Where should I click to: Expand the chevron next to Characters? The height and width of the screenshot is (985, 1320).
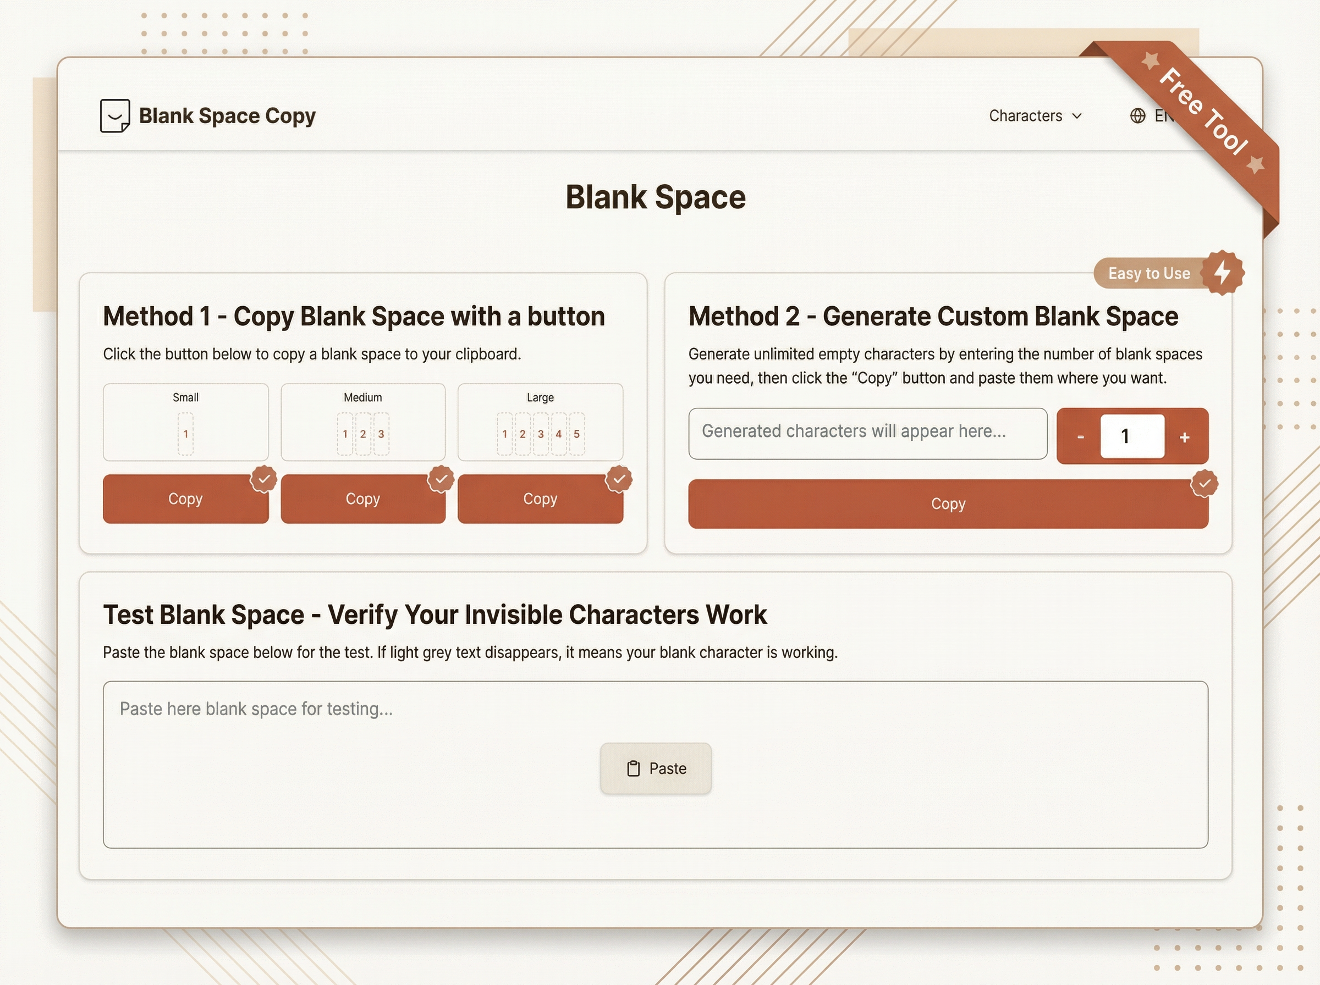click(x=1077, y=117)
